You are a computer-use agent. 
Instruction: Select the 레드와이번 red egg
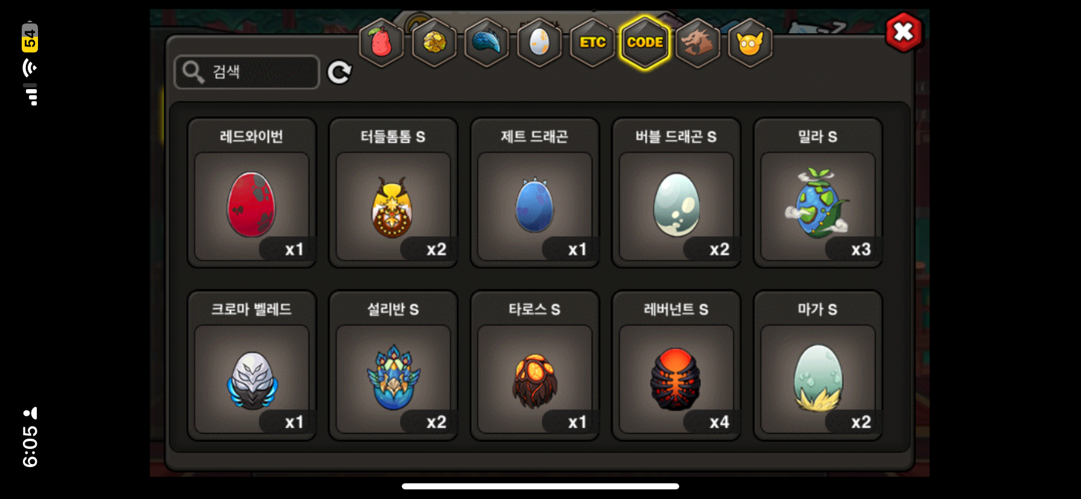click(252, 193)
